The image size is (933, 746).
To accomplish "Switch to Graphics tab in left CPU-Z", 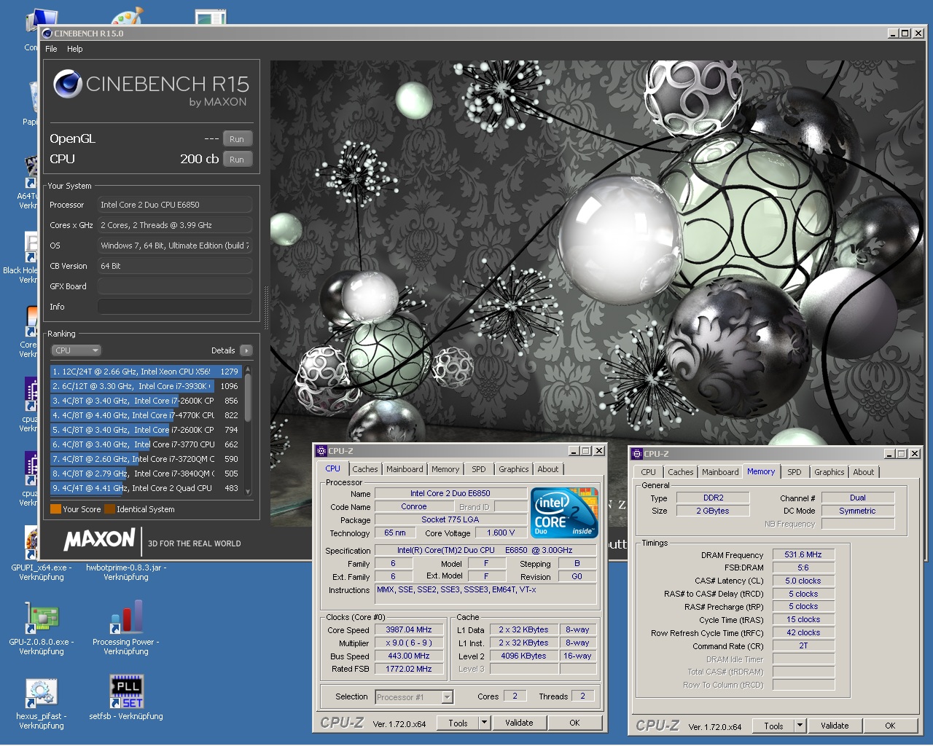I will pyautogui.click(x=514, y=469).
